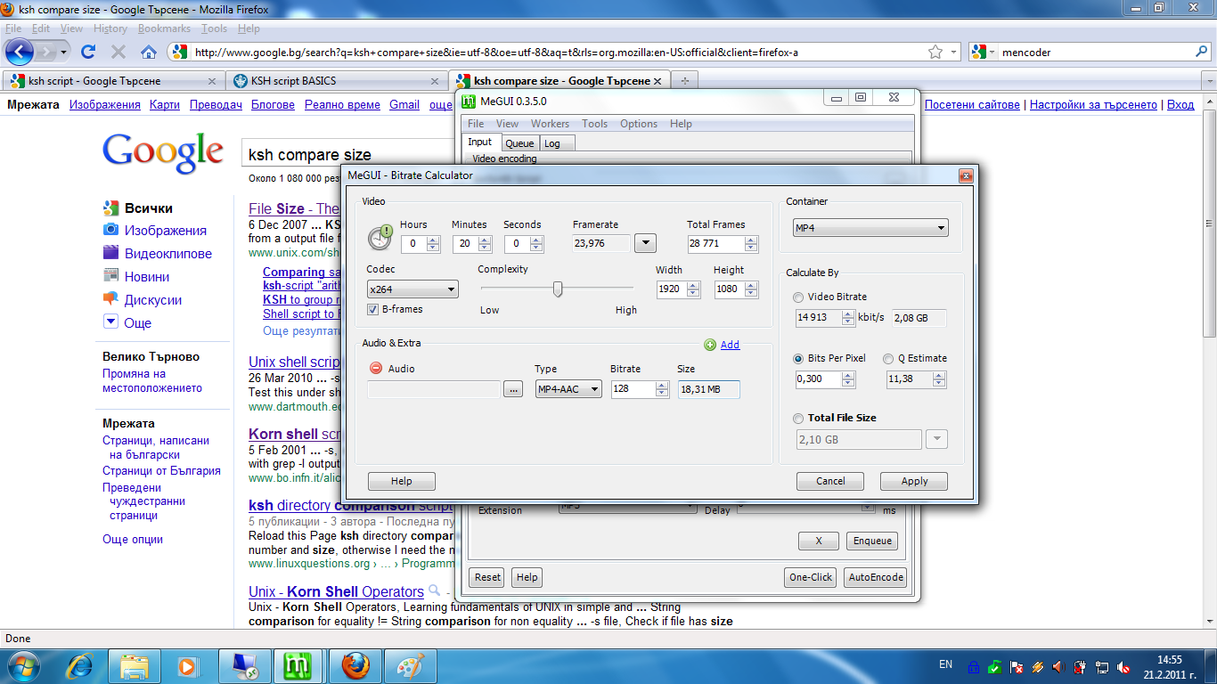Open a new Firefox tab
Image resolution: width=1217 pixels, height=684 pixels.
685,80
